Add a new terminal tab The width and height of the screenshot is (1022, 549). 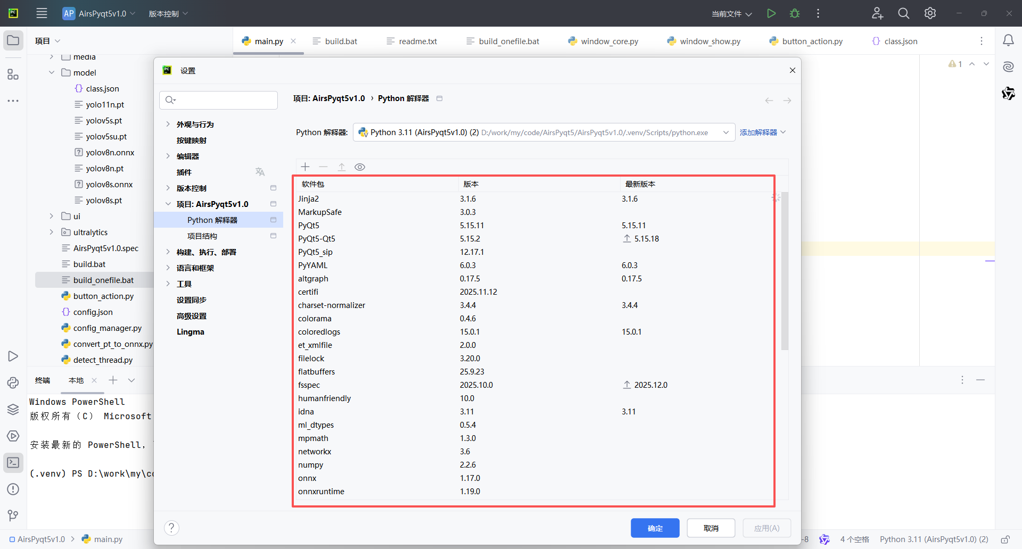coord(113,380)
